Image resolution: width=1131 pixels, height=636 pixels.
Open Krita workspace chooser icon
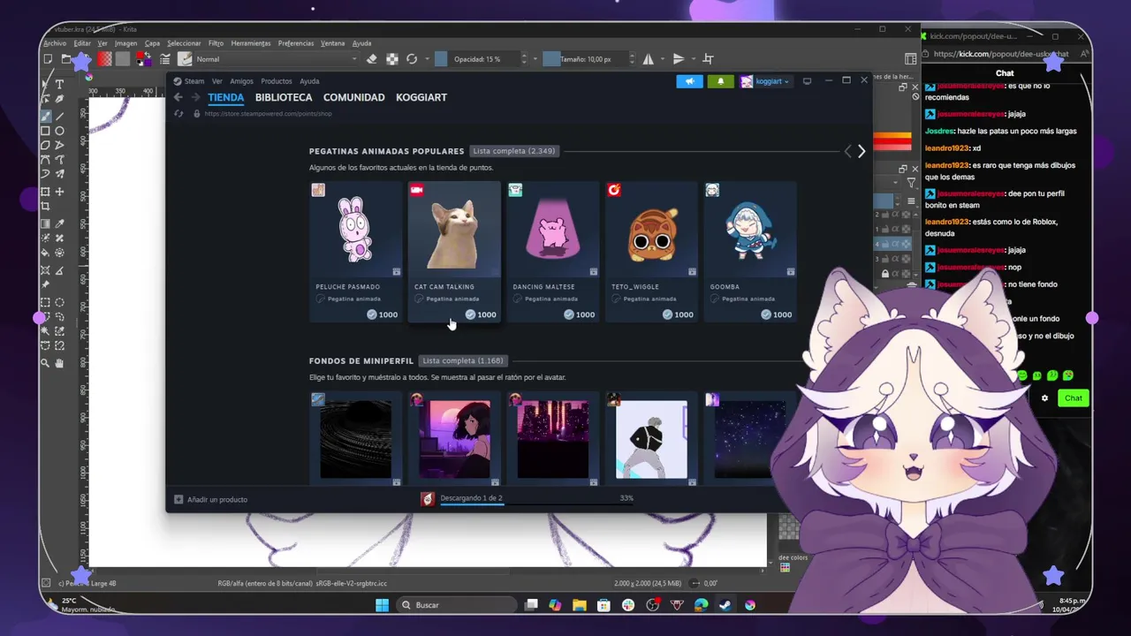(x=911, y=59)
